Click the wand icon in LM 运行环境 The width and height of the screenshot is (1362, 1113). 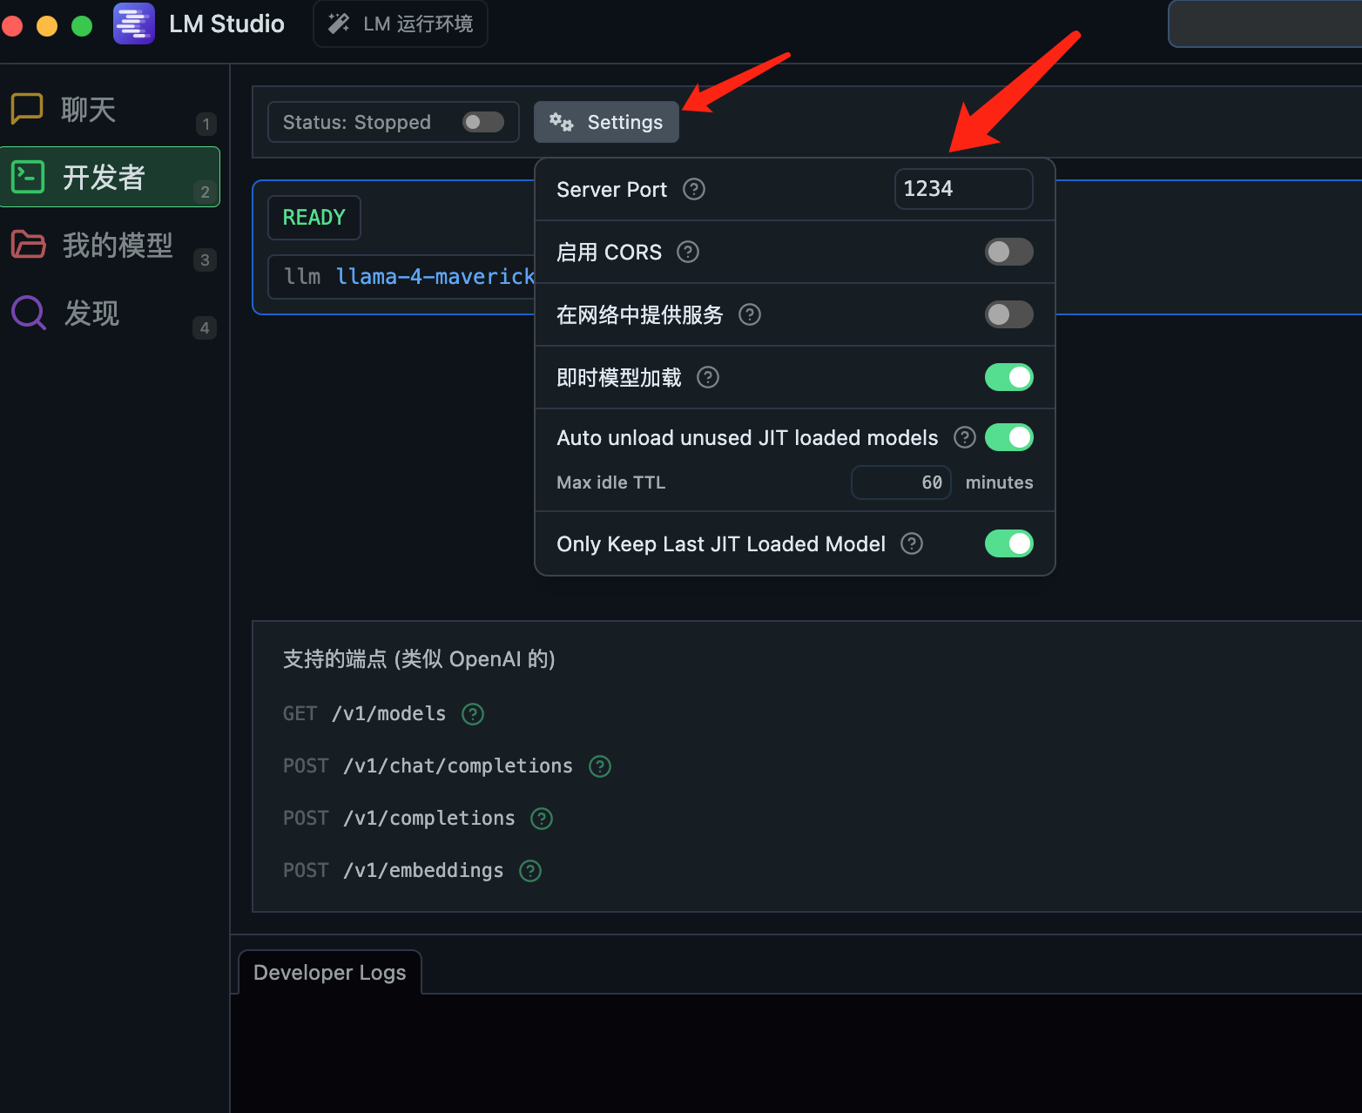pos(339,24)
